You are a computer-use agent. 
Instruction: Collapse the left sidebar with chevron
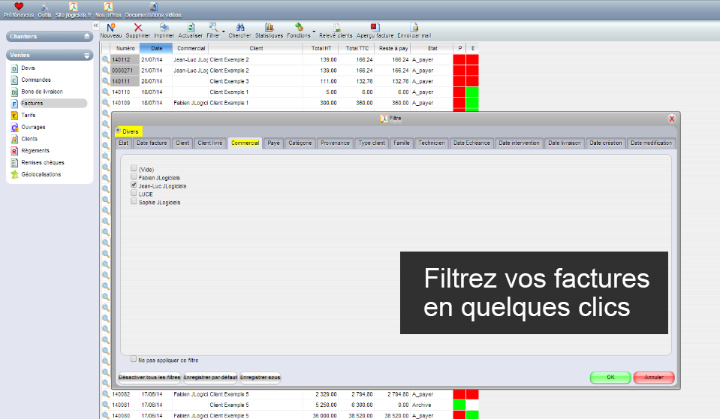point(95,26)
